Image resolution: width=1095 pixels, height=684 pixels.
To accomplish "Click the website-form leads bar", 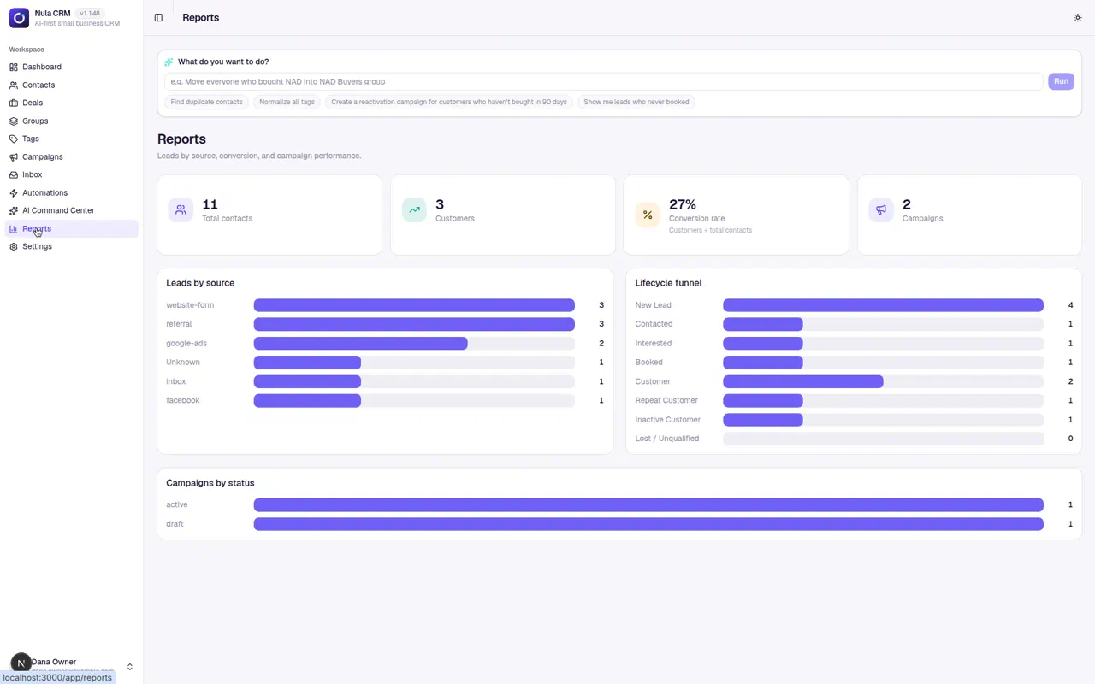I will pyautogui.click(x=414, y=305).
